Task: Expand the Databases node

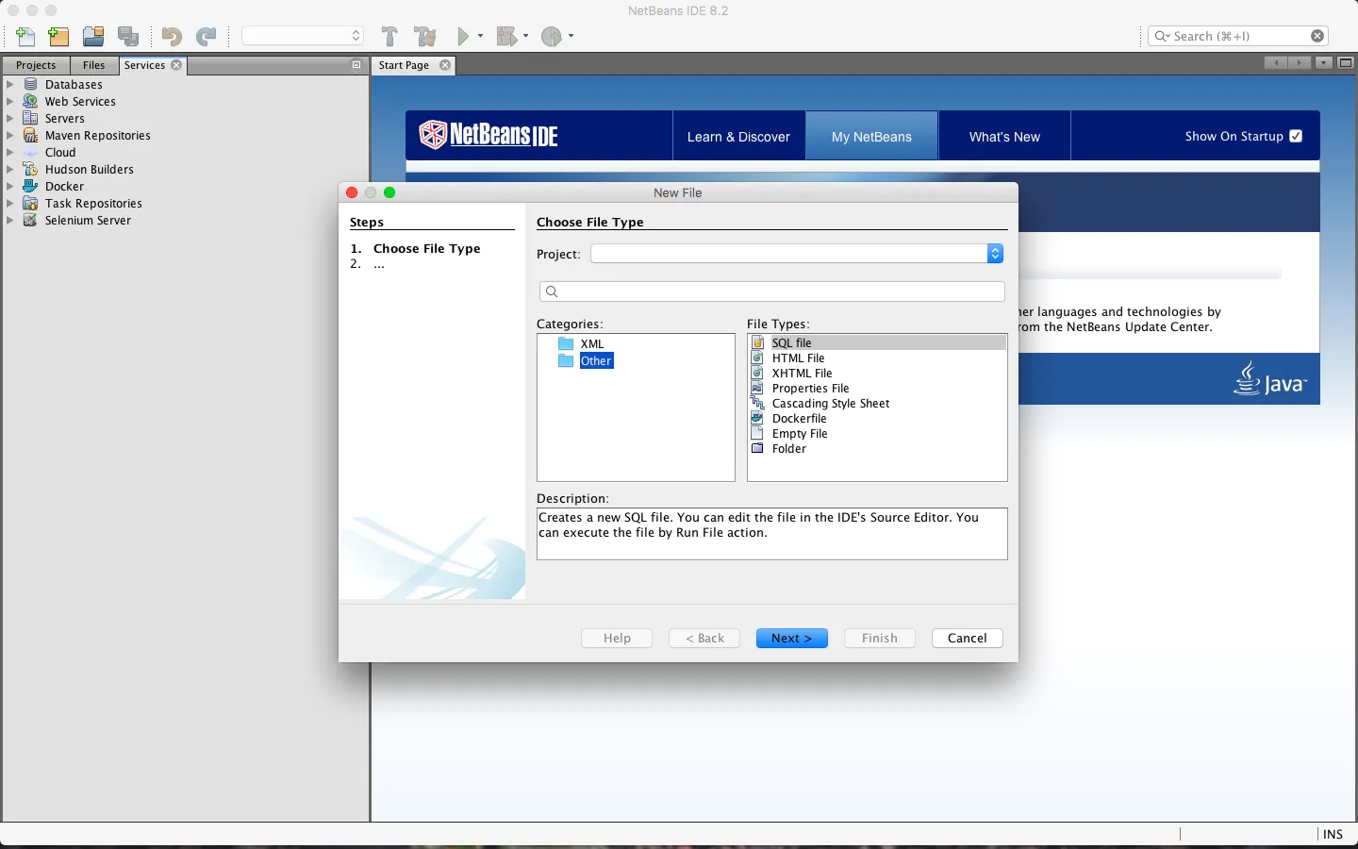Action: [10, 85]
